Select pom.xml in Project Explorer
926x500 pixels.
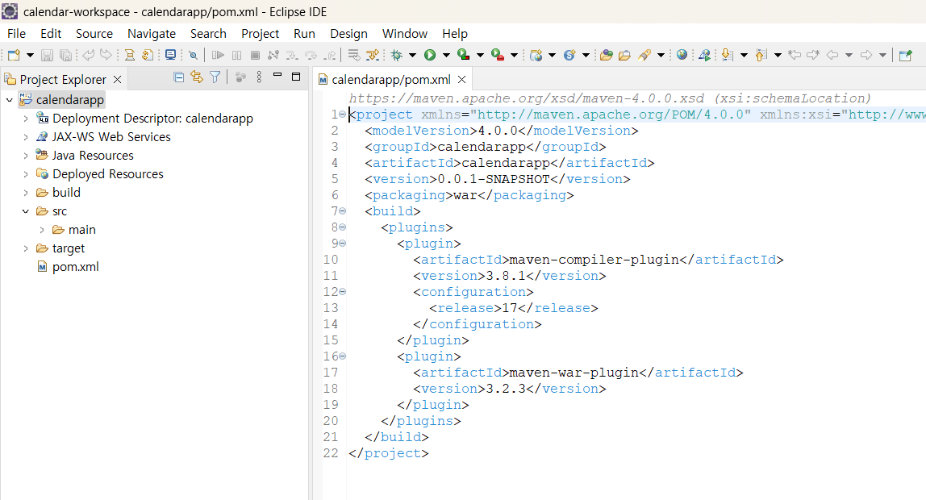pyautogui.click(x=76, y=267)
